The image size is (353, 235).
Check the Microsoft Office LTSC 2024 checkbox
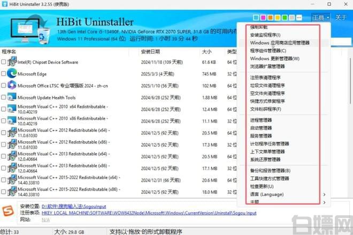[x=3, y=85]
